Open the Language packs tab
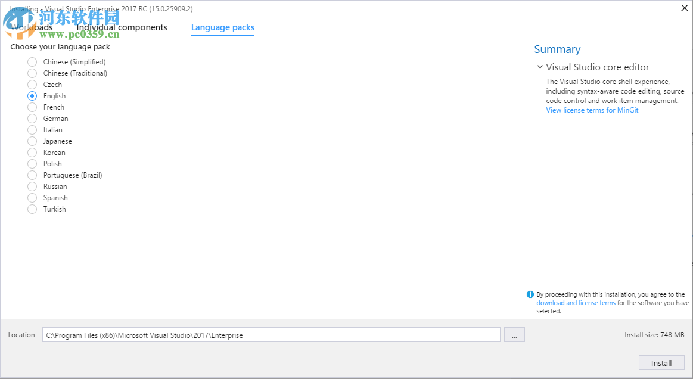This screenshot has height=379, width=693. (x=223, y=27)
